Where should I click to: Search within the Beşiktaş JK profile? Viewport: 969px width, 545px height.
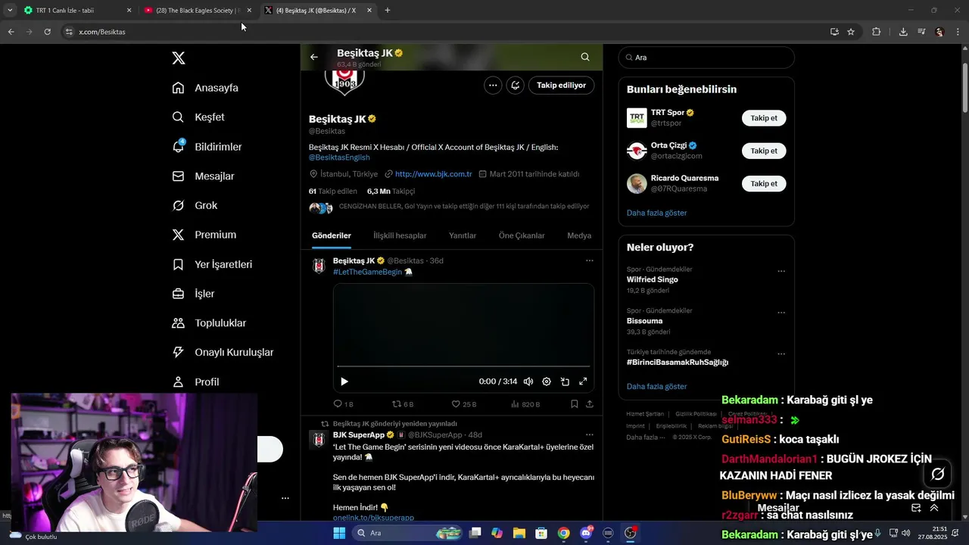pyautogui.click(x=585, y=57)
